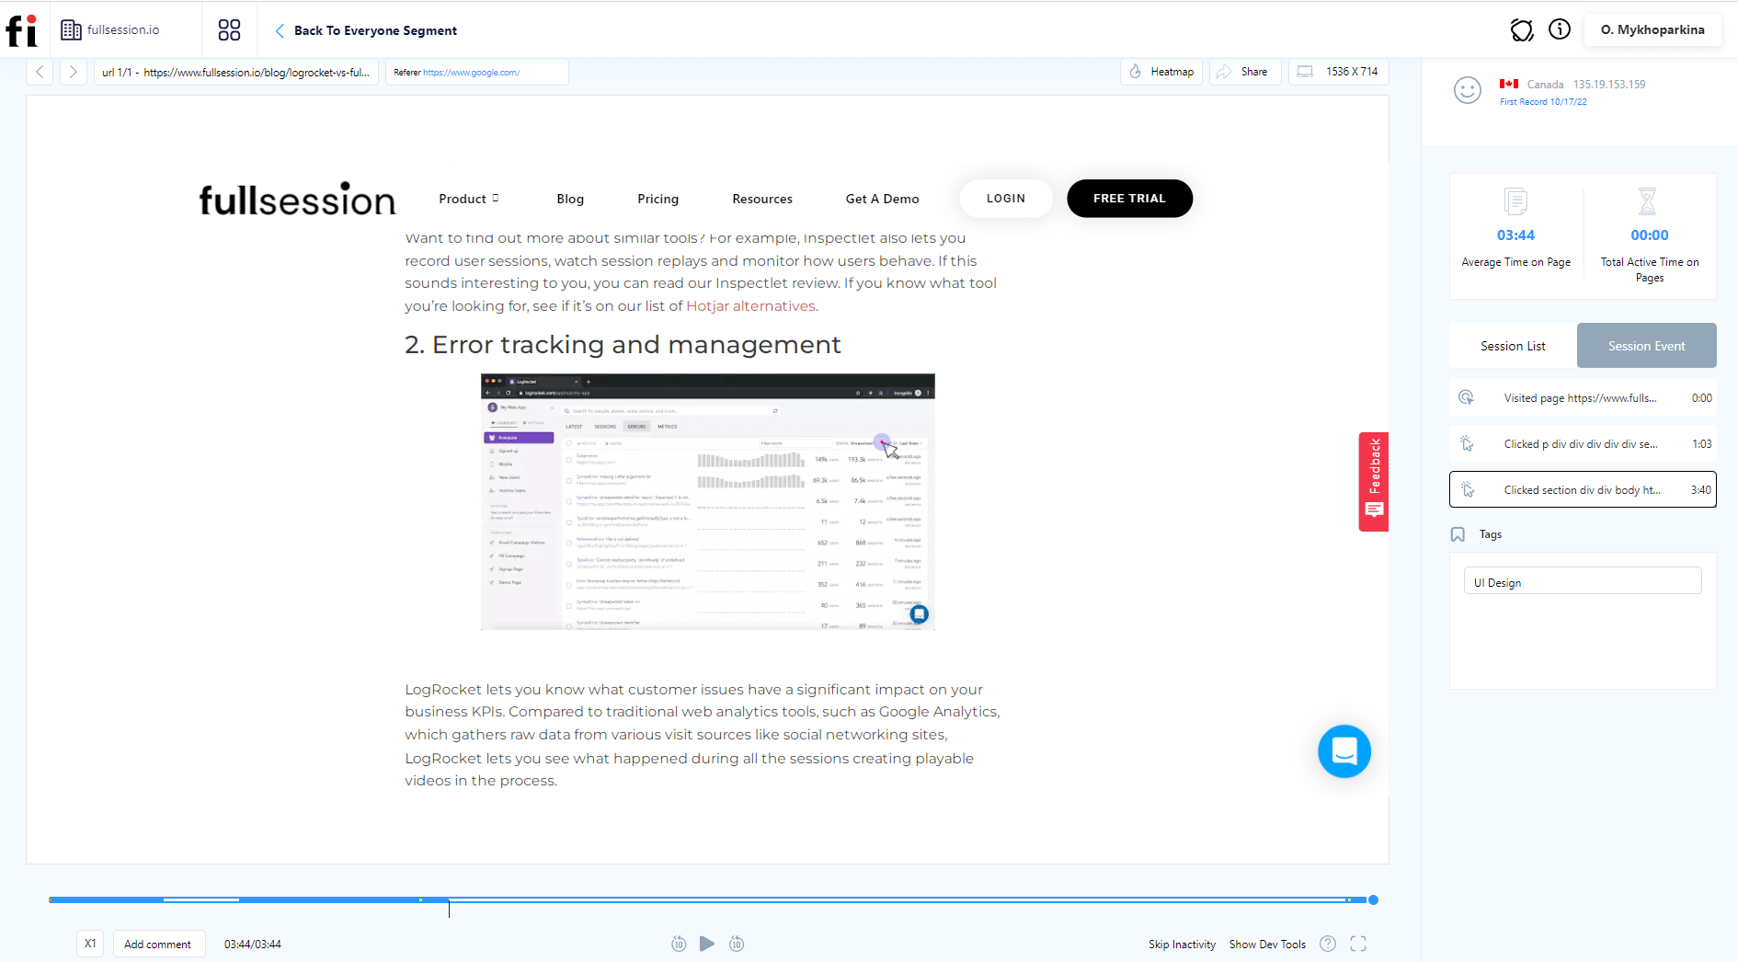This screenshot has width=1738, height=962.
Task: Click the 2. Error tracking and management heading
Action: coord(623,345)
